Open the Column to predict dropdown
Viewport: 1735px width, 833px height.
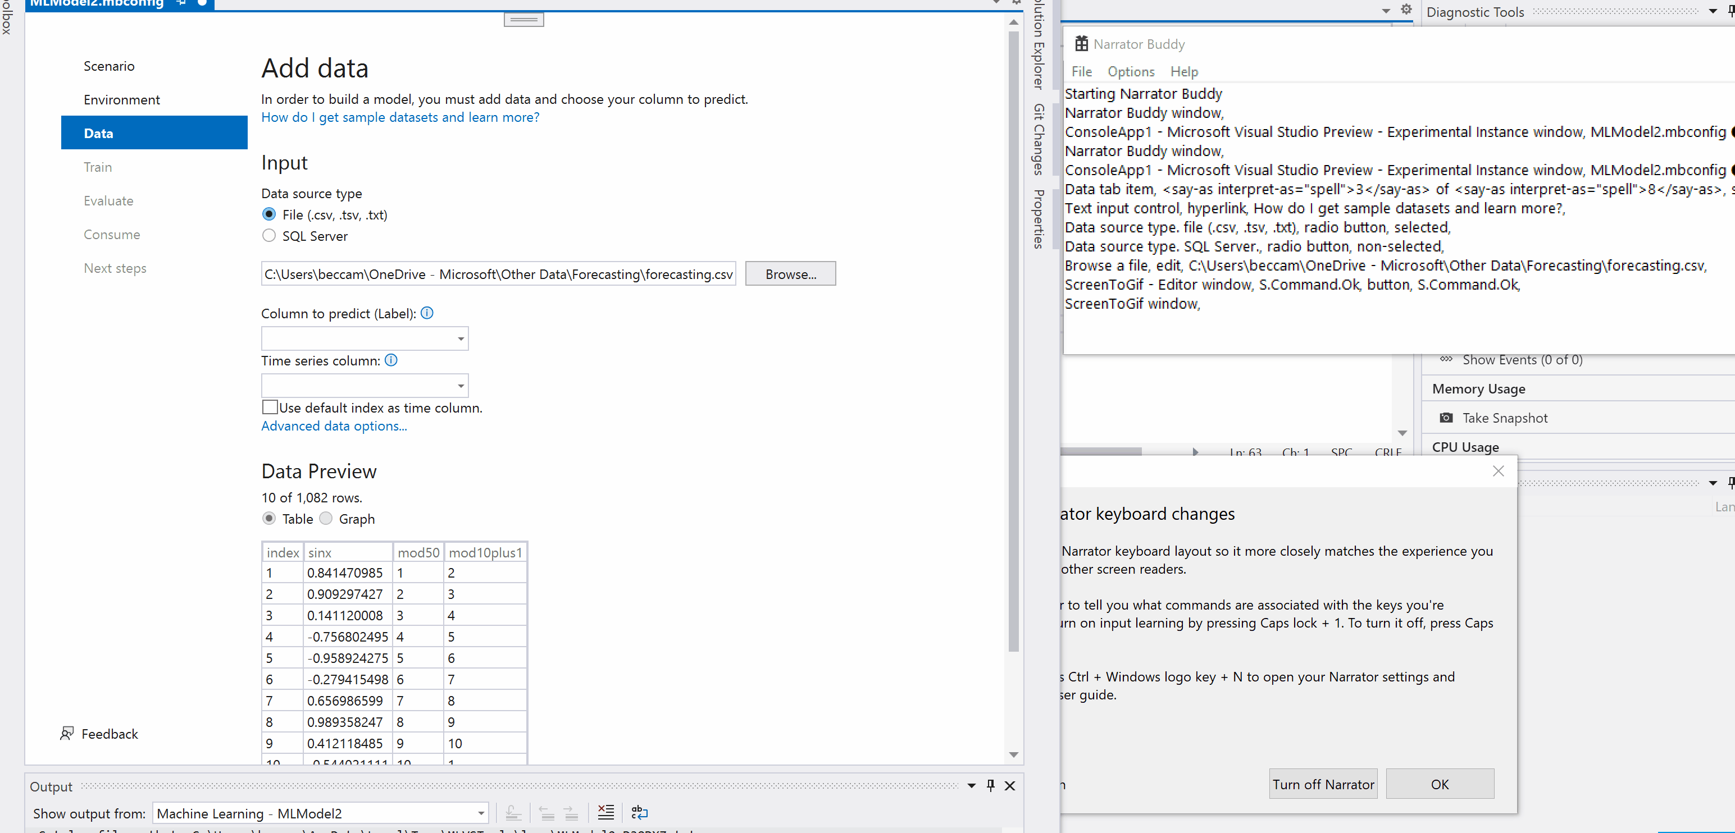[460, 338]
